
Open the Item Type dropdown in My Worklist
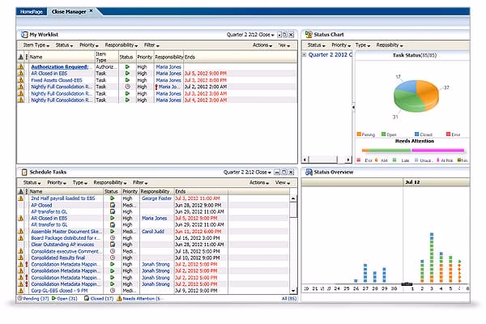(x=36, y=45)
